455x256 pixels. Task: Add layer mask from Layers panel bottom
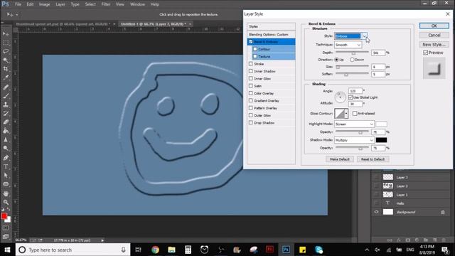tap(407, 240)
